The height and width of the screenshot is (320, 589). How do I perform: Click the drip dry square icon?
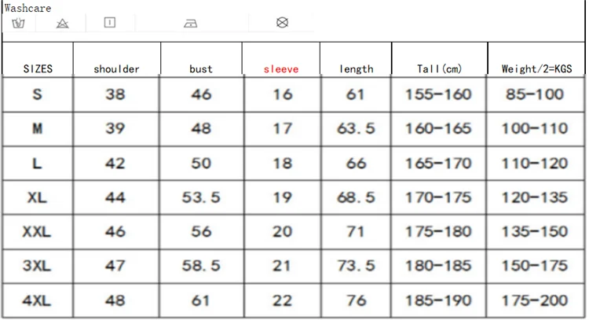point(110,22)
